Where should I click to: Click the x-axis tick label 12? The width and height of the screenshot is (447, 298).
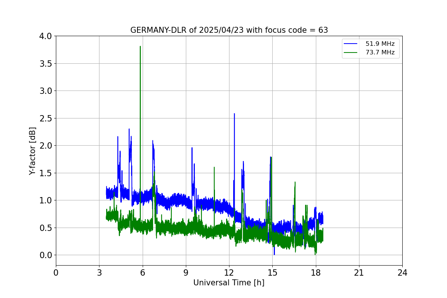(x=229, y=273)
